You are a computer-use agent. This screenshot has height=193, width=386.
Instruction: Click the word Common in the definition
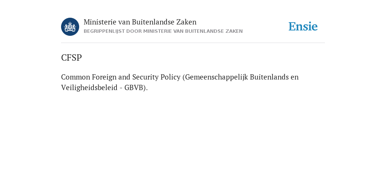(x=75, y=77)
